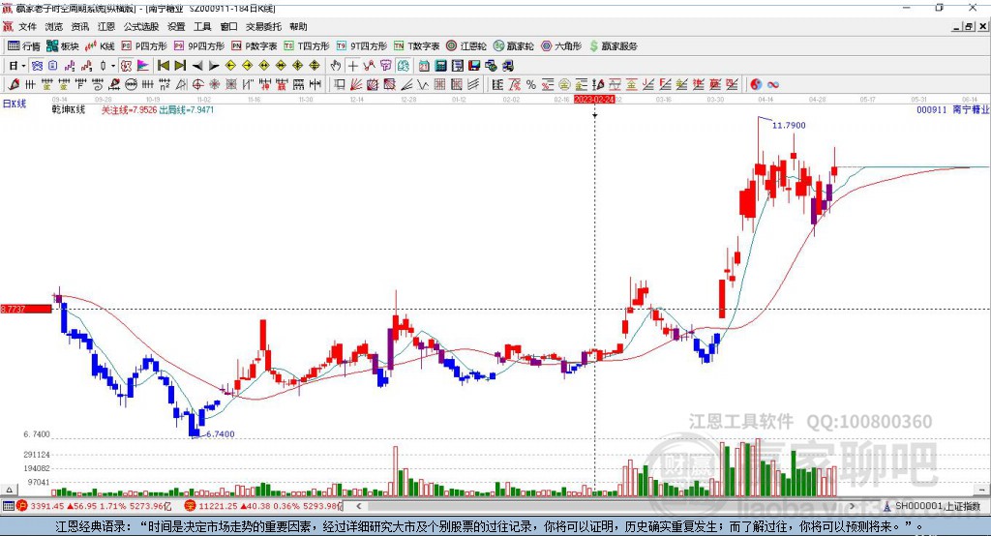Image resolution: width=991 pixels, height=536 pixels.
Task: Open the 设置 menu
Action: (176, 26)
